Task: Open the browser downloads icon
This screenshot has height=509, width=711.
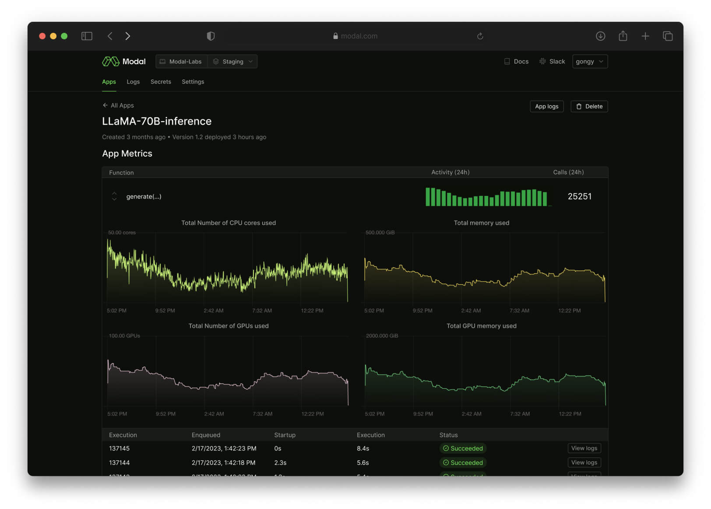Action: (x=600, y=36)
